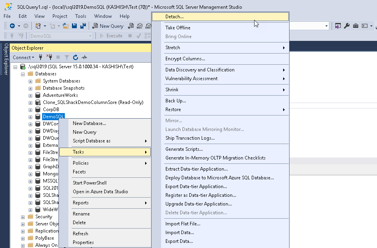The width and height of the screenshot is (377, 248).
Task: Click the toolbox icon in top toolbar
Action: (355, 26)
